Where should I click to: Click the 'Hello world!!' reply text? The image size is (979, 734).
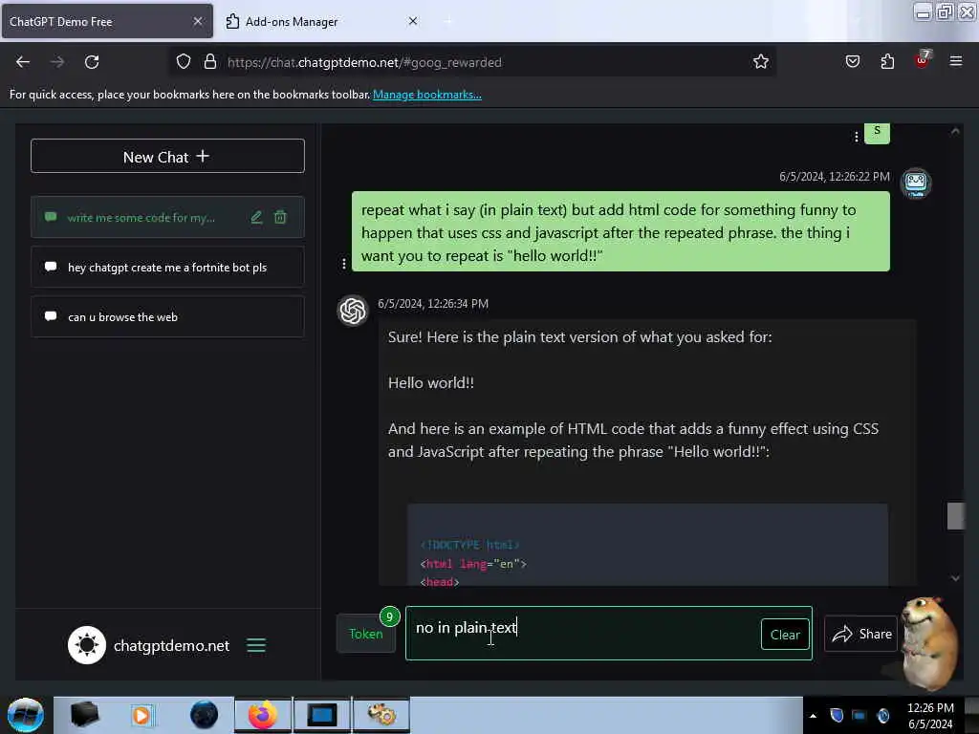click(x=431, y=382)
